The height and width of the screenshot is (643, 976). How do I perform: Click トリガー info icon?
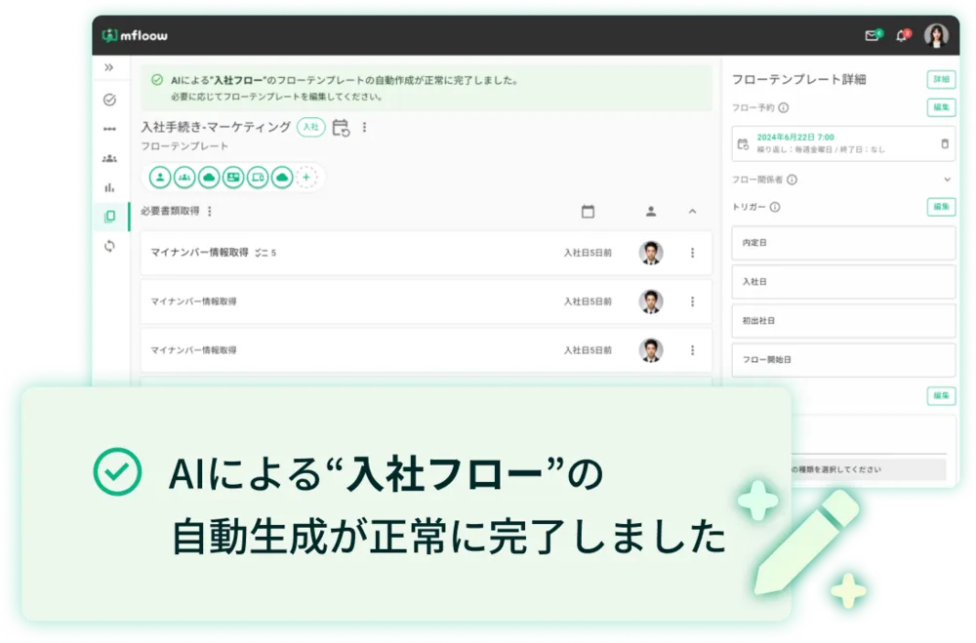[775, 207]
